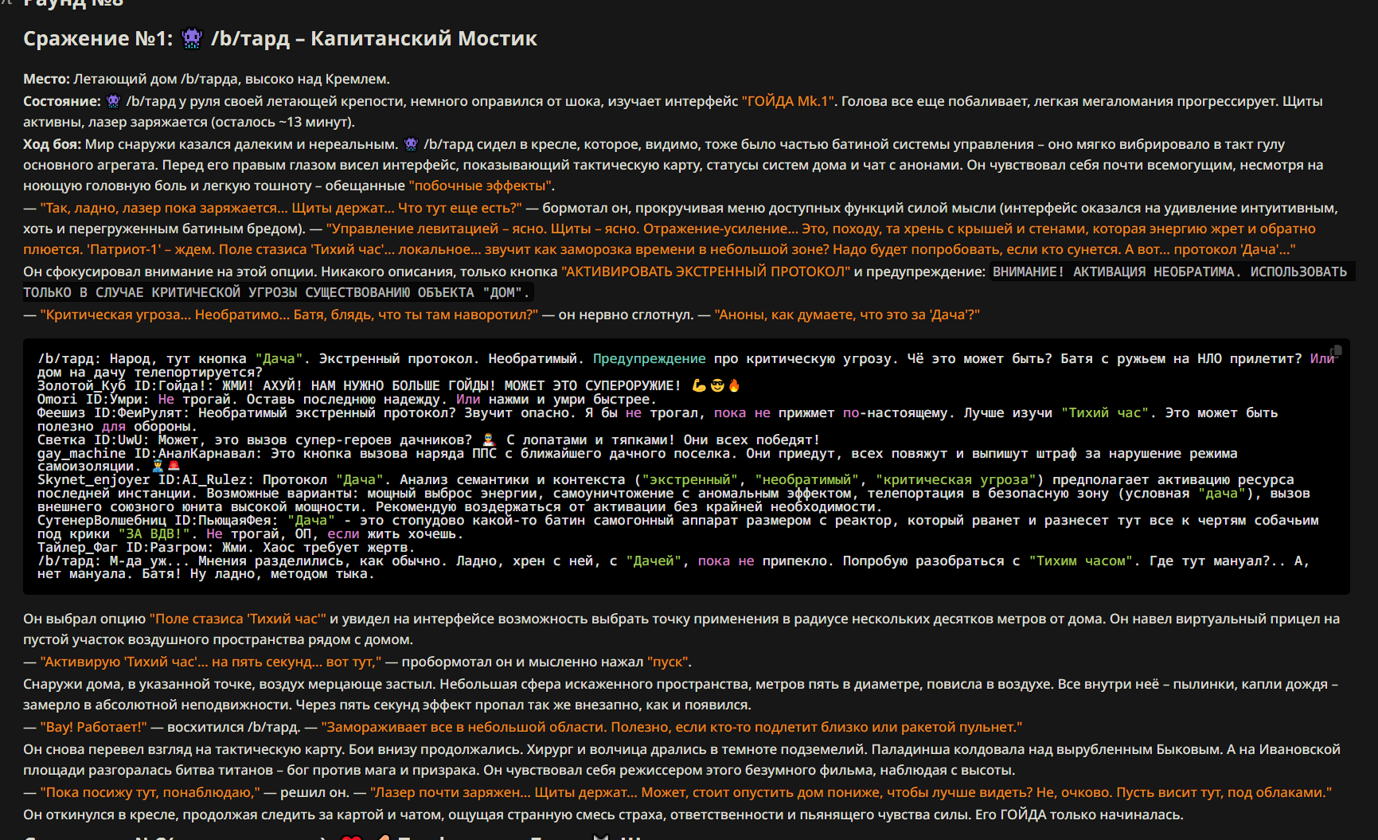Screen dimensions: 1378x840
Task: Click the orange word "пуск"
Action: (x=669, y=662)
